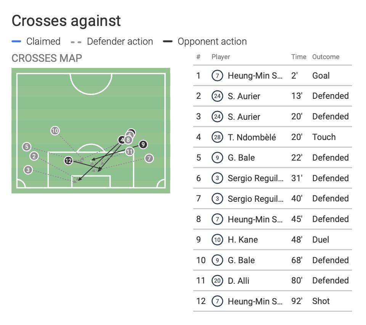Click the jersey 10 badge beside H. Kane
366x325 pixels.
217,240
